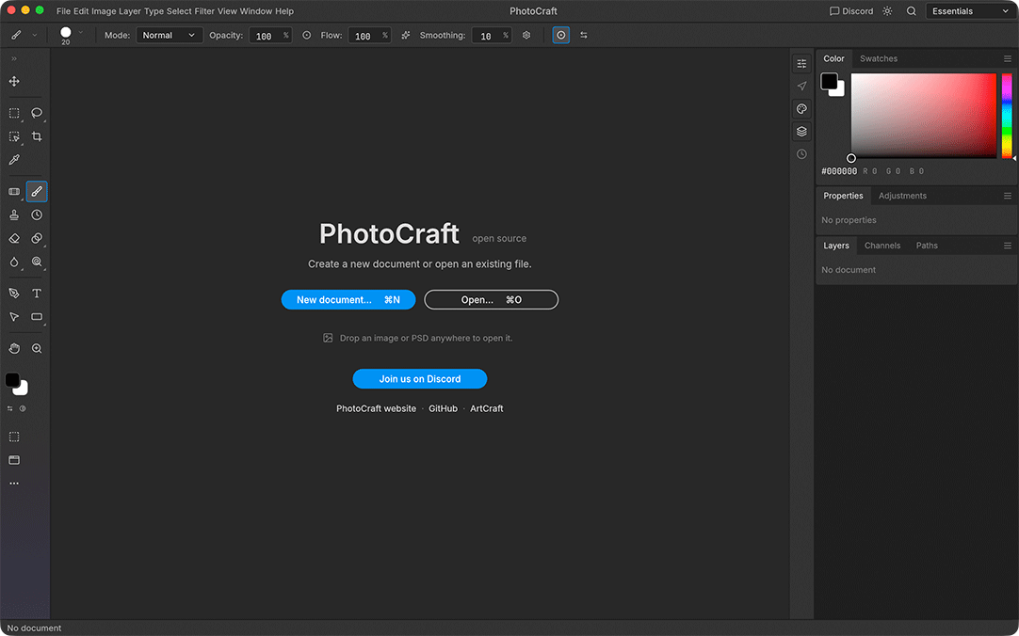
Task: Click the New document button
Action: click(x=348, y=300)
